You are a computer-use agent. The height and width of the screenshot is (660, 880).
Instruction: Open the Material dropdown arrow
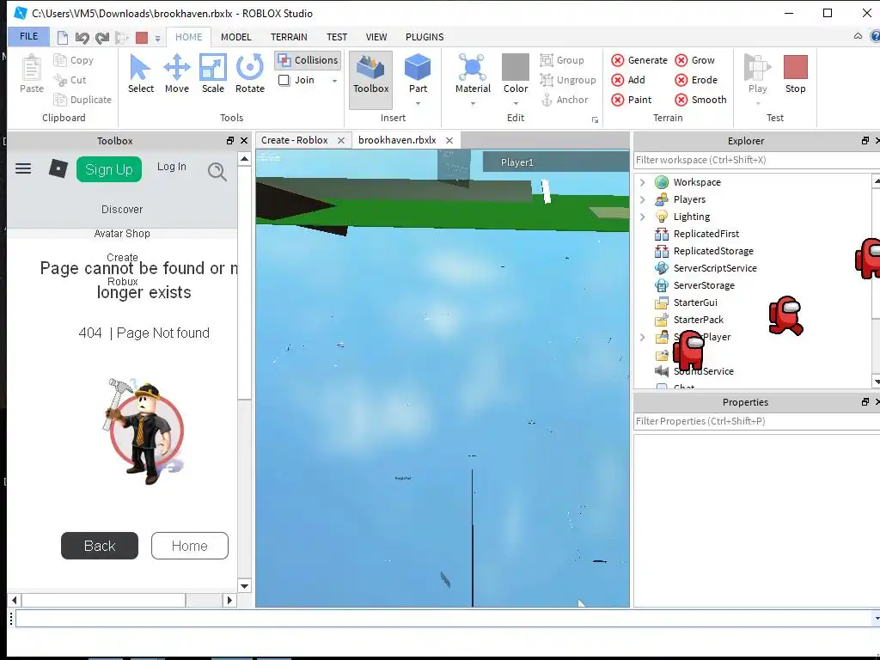473,103
